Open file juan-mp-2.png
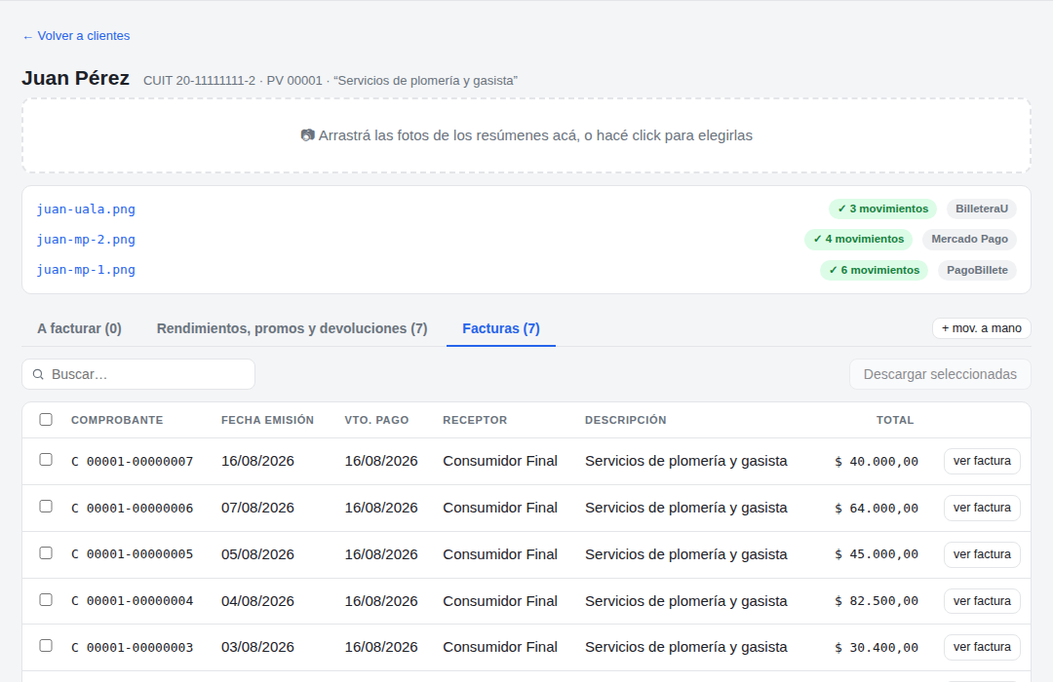This screenshot has width=1053, height=682. click(x=86, y=239)
